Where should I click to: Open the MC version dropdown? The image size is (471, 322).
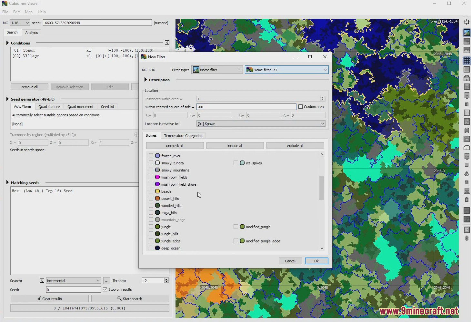click(20, 23)
